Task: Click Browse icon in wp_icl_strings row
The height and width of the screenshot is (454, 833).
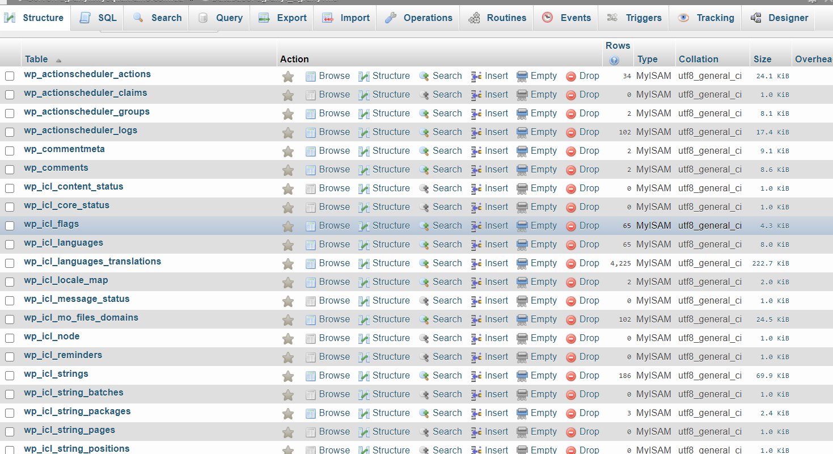Action: pyautogui.click(x=311, y=376)
